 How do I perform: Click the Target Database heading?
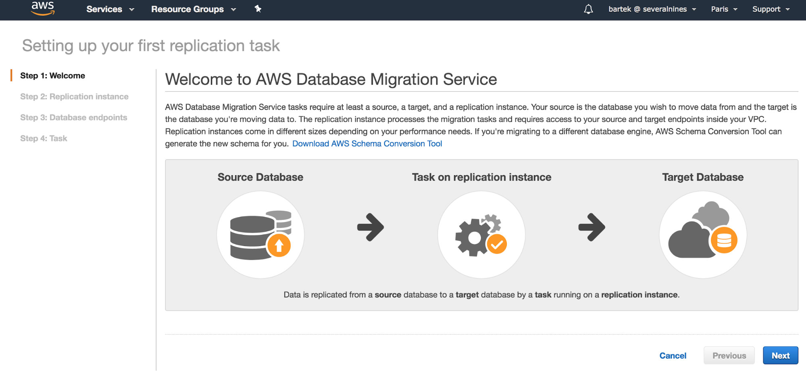point(703,177)
